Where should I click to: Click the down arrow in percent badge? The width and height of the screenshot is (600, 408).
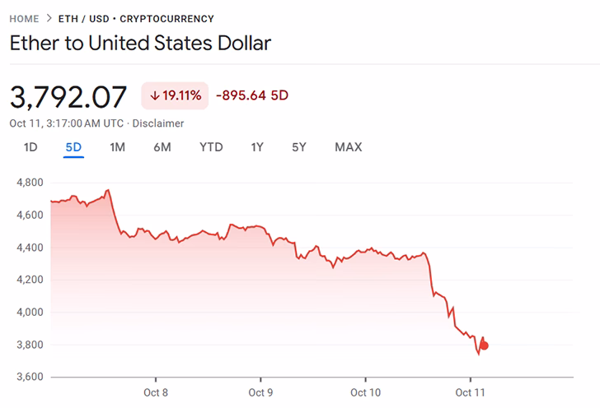point(154,95)
